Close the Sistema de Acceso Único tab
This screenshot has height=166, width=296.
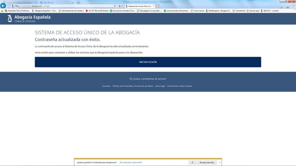tap(153, 6)
